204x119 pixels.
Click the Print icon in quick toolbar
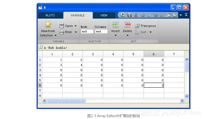pyautogui.click(x=168, y=15)
